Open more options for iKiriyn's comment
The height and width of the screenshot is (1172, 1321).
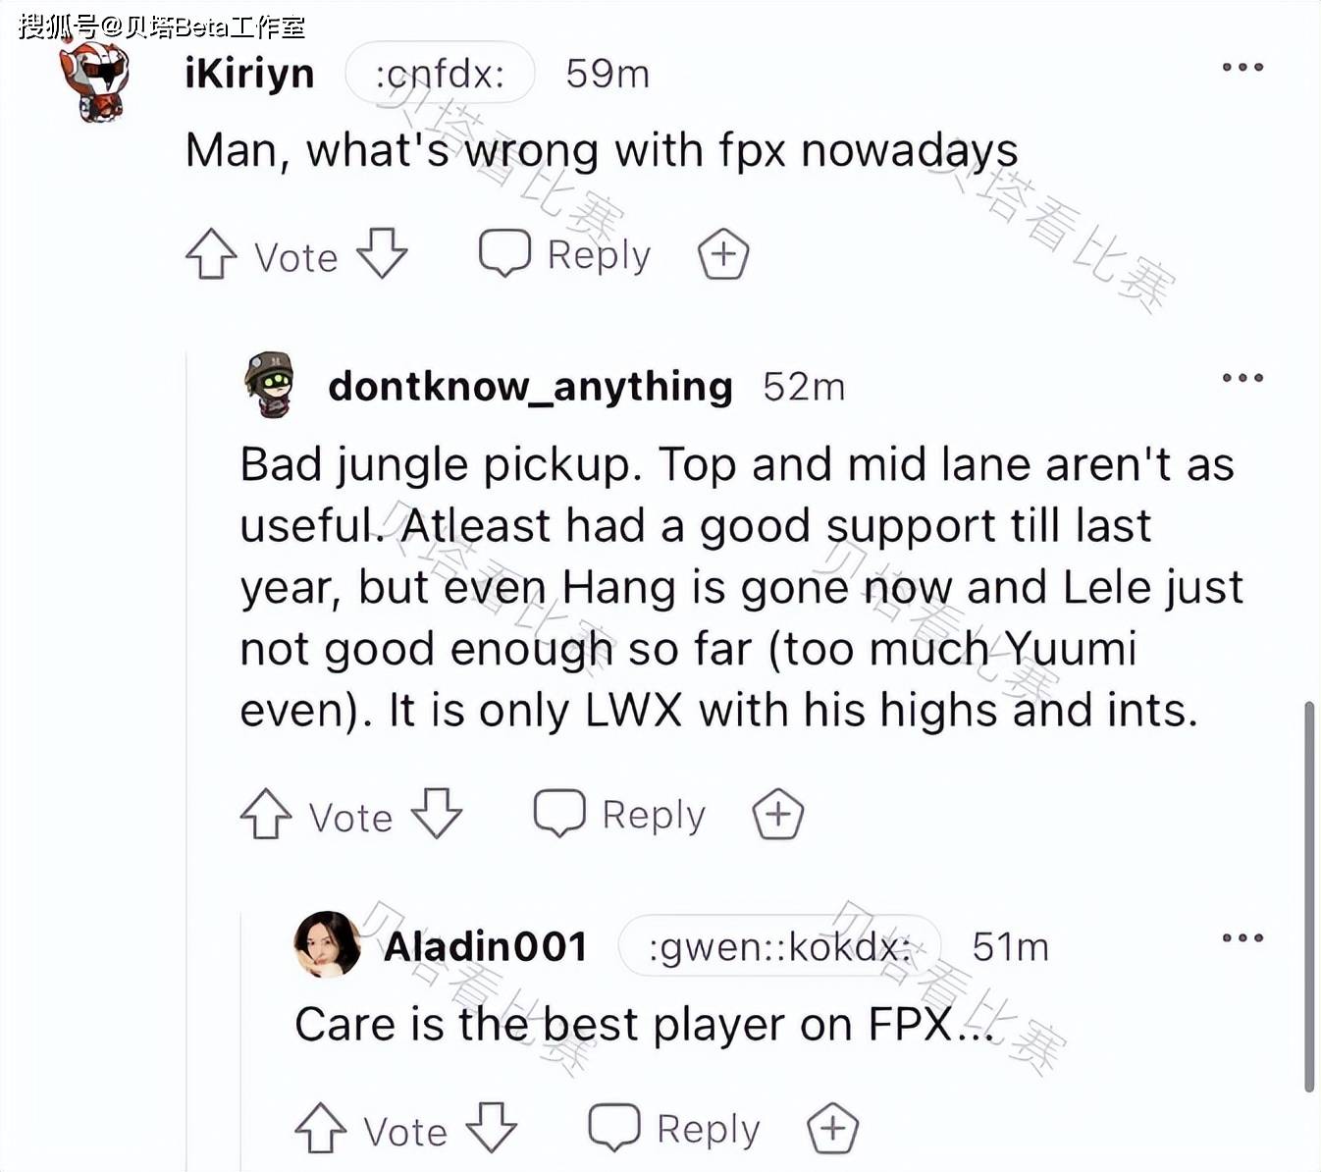click(x=1242, y=68)
